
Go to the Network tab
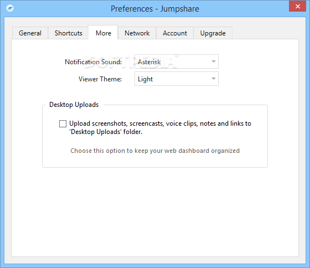click(137, 33)
